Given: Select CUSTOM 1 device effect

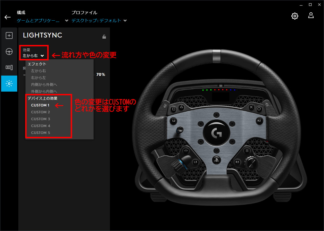Looking at the screenshot, I should coord(40,105).
